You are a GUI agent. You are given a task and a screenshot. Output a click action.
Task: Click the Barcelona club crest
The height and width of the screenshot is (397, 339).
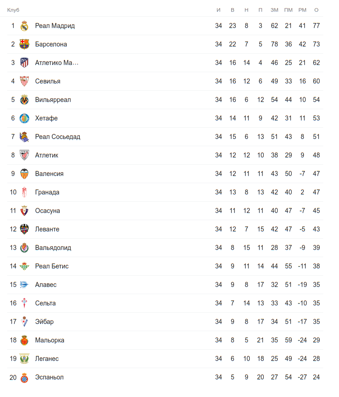[24, 44]
